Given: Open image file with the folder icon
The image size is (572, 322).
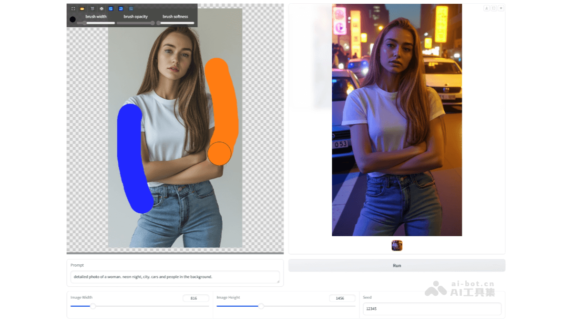Looking at the screenshot, I should (82, 9).
